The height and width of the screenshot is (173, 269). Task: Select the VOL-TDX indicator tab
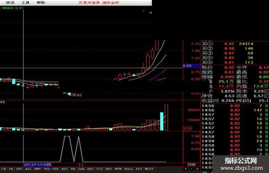tap(51, 169)
